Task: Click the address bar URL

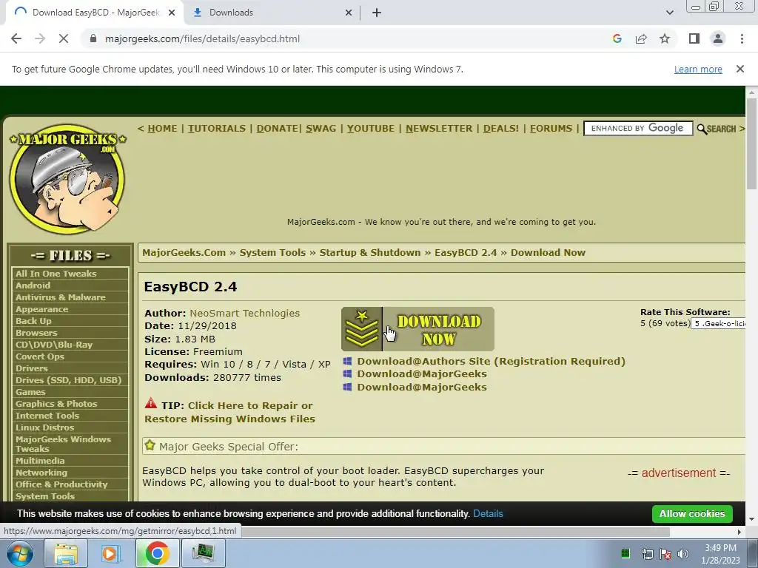Action: [203, 38]
